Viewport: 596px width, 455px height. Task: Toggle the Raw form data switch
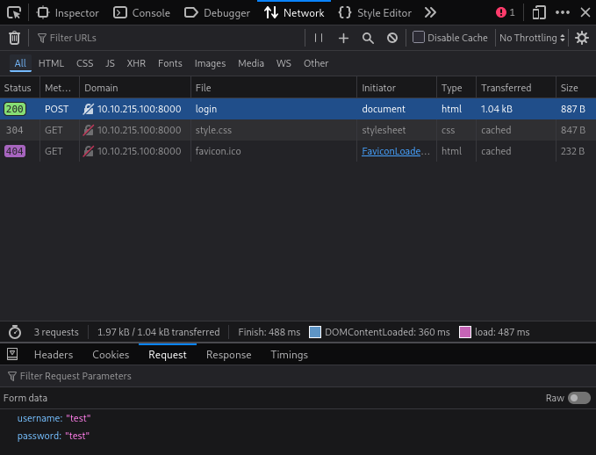578,398
